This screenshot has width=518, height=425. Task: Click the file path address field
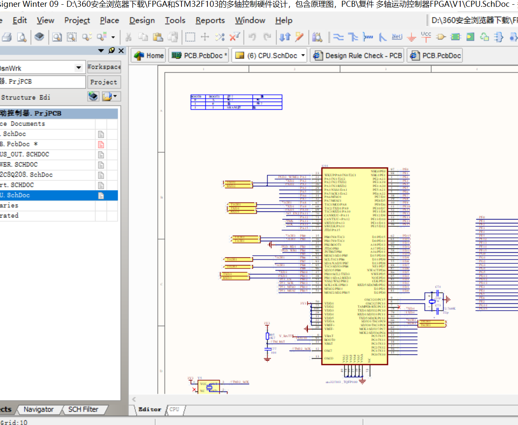pyautogui.click(x=473, y=20)
